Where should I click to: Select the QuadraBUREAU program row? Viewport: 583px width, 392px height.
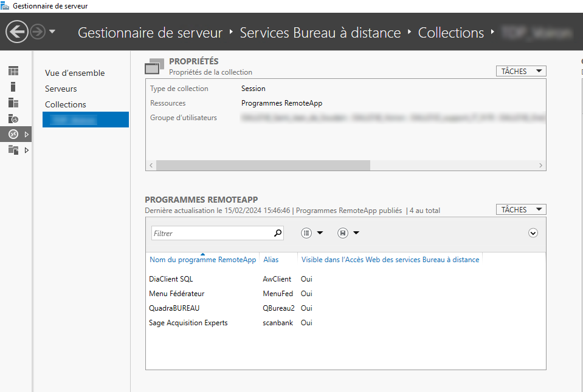346,308
